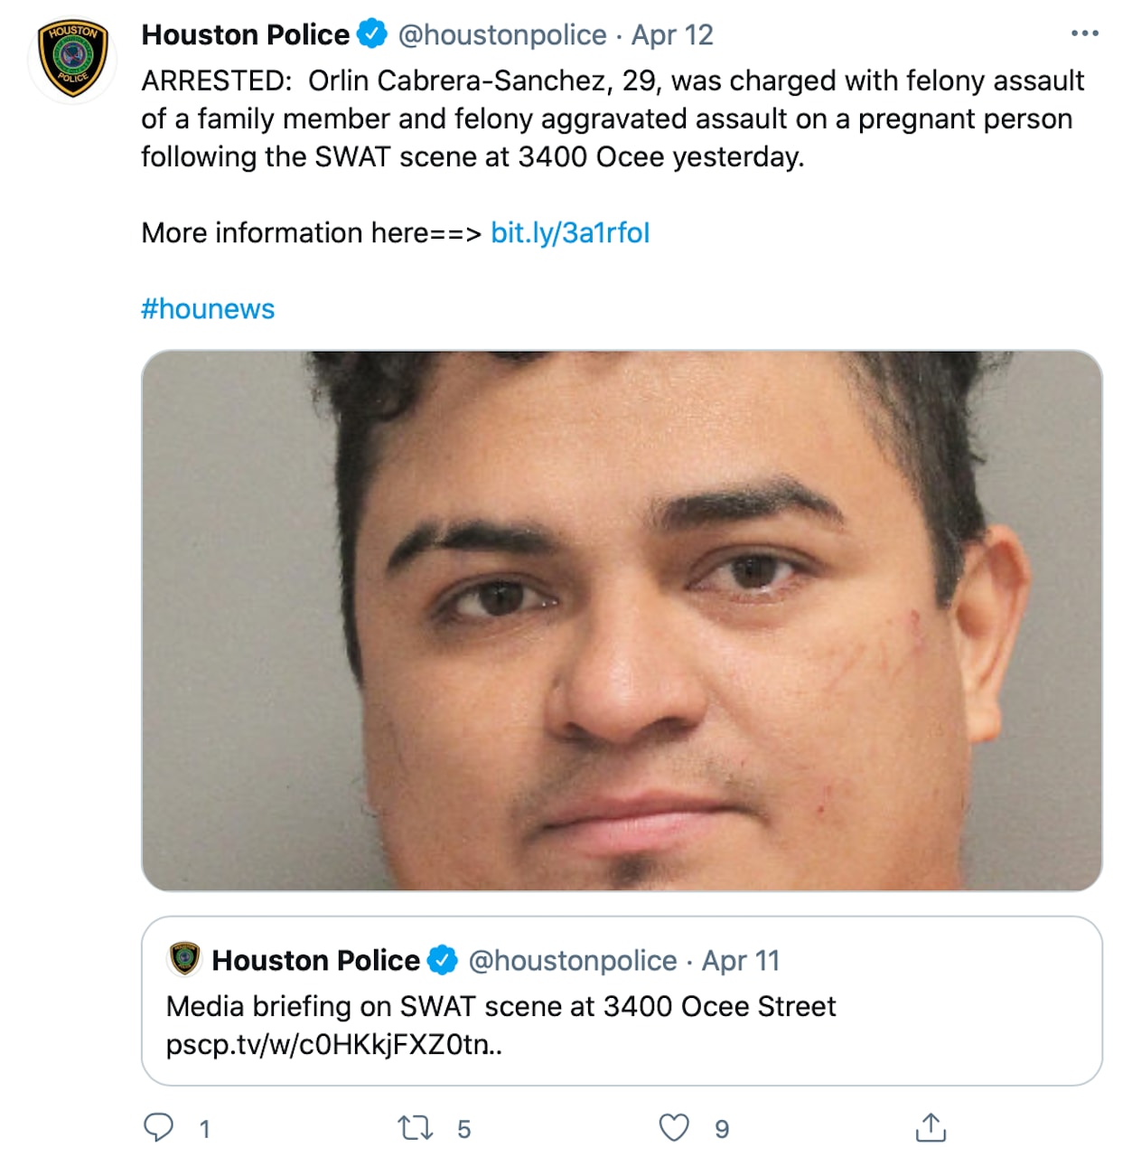This screenshot has height=1157, width=1132.
Task: Click the verified badge beside Houston Police
Action: (371, 34)
